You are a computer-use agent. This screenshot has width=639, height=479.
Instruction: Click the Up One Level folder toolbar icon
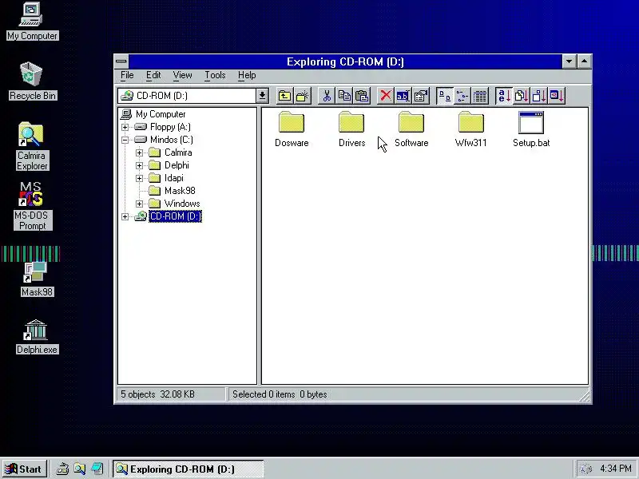click(x=284, y=96)
